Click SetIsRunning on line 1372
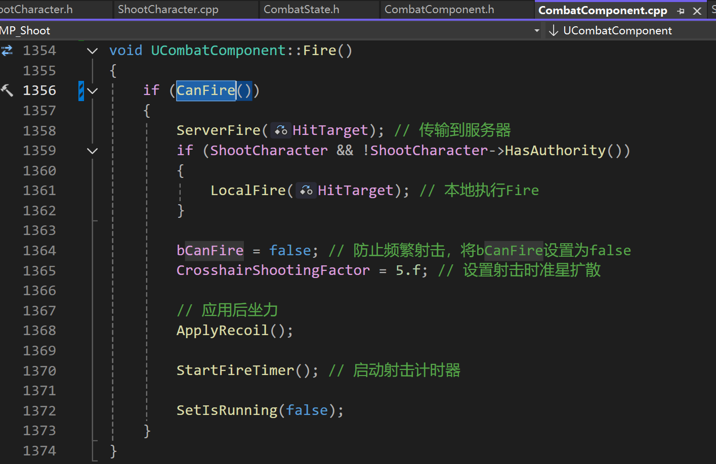 (227, 410)
